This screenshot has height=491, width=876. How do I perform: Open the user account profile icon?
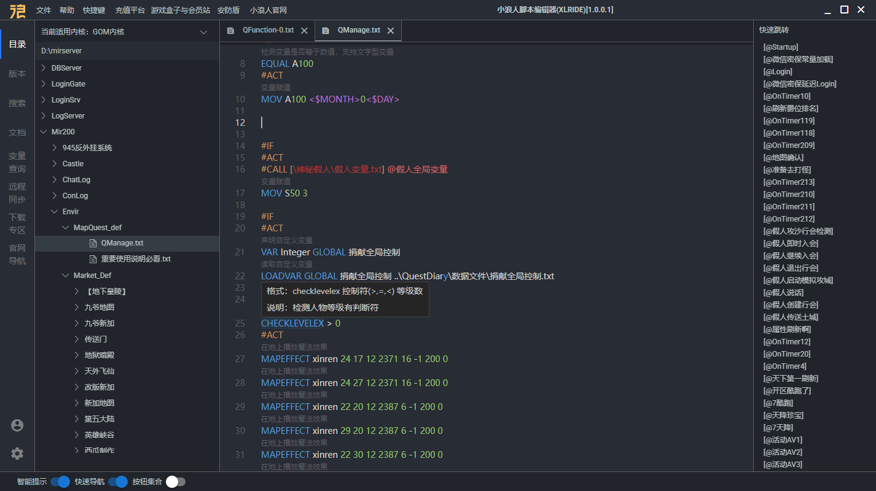click(17, 425)
